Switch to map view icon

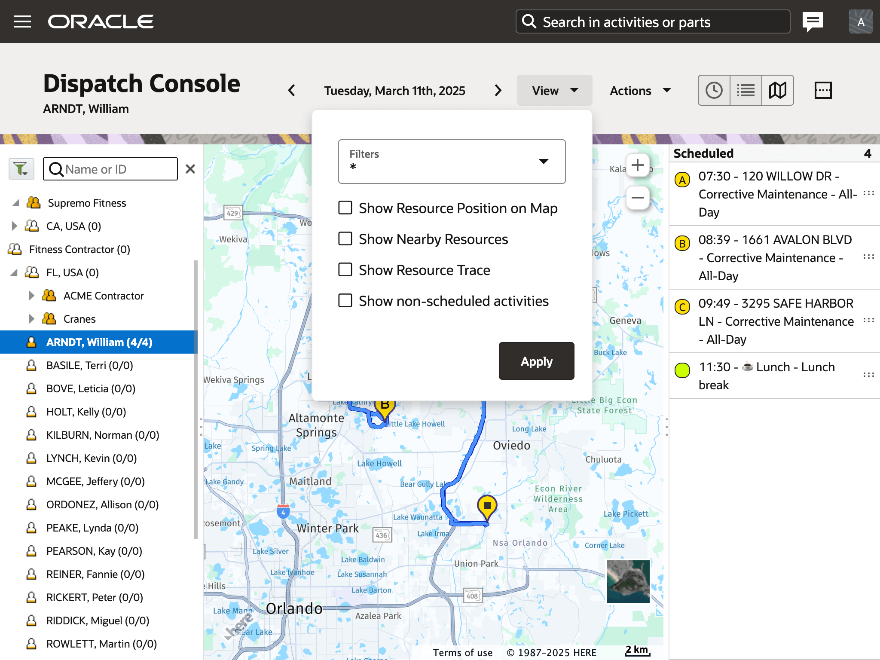click(778, 90)
